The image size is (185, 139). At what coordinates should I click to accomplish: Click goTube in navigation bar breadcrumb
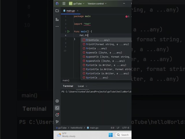(61, 128)
